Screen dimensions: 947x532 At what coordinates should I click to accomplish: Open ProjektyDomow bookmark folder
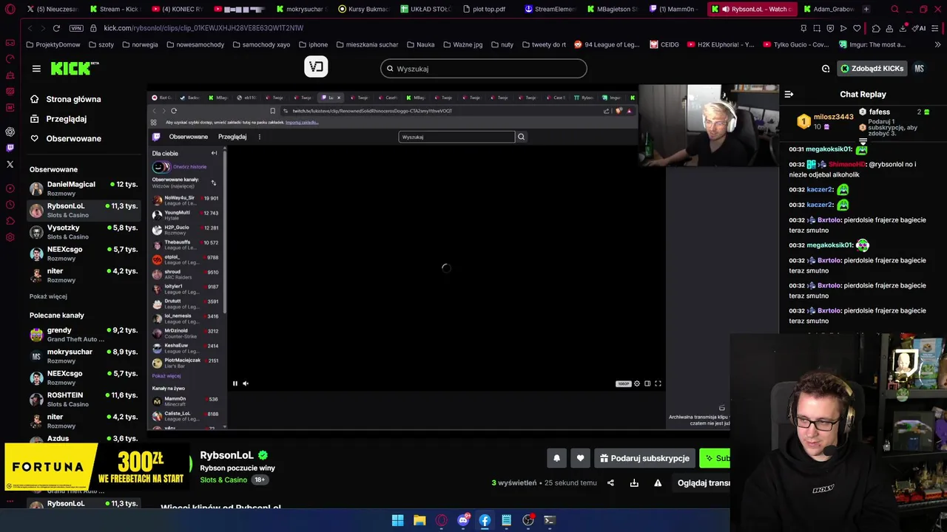pyautogui.click(x=53, y=44)
